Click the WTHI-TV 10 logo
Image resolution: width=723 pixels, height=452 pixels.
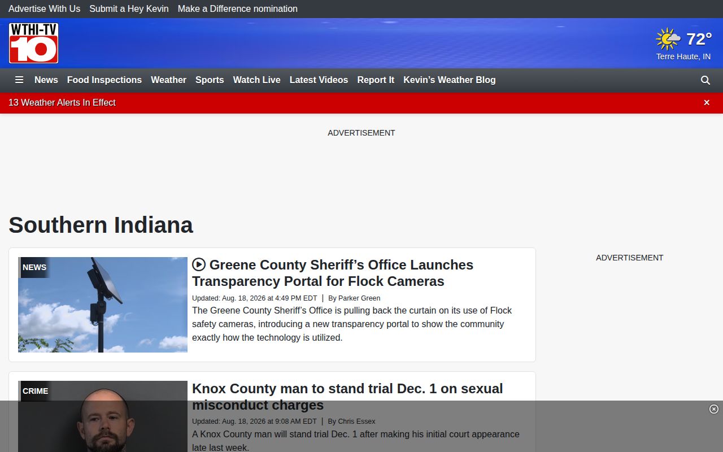pyautogui.click(x=34, y=43)
